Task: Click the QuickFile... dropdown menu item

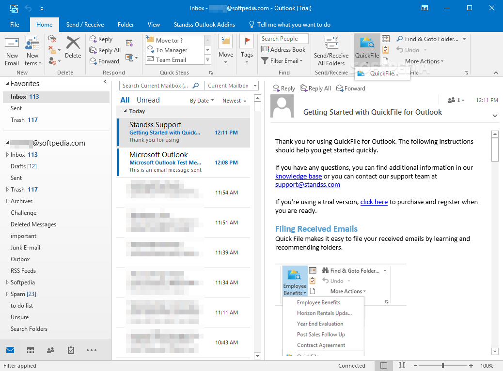Action: [382, 74]
